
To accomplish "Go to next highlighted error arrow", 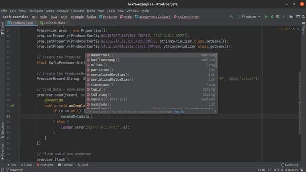I will (x=298, y=29).
